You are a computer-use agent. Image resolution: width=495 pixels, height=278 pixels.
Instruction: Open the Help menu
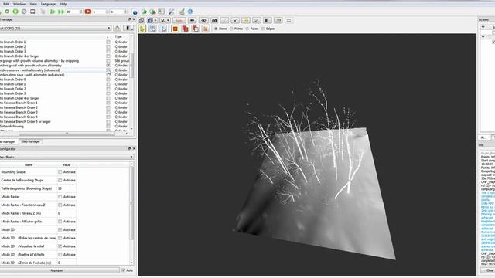click(x=63, y=4)
